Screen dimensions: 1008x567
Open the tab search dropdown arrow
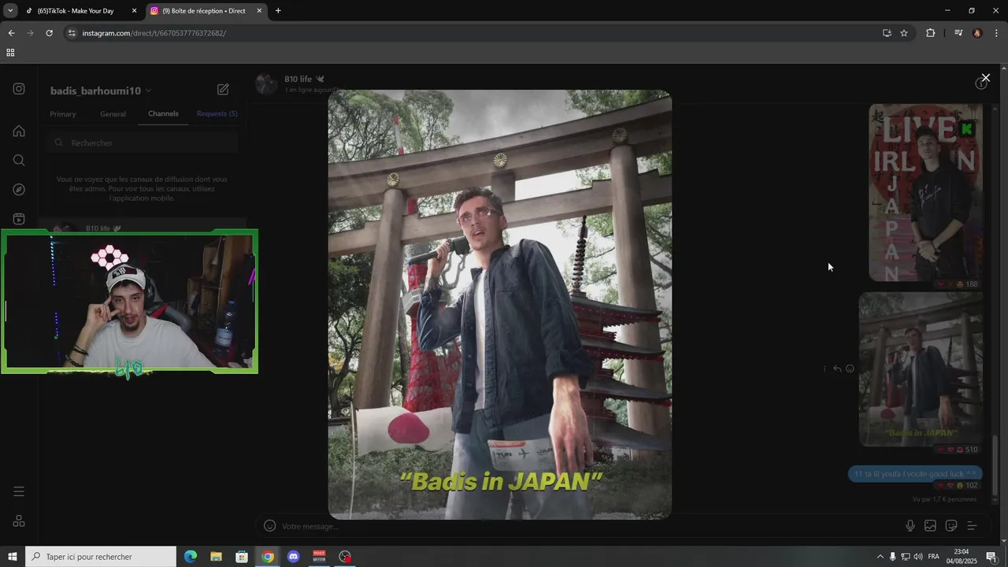click(10, 11)
